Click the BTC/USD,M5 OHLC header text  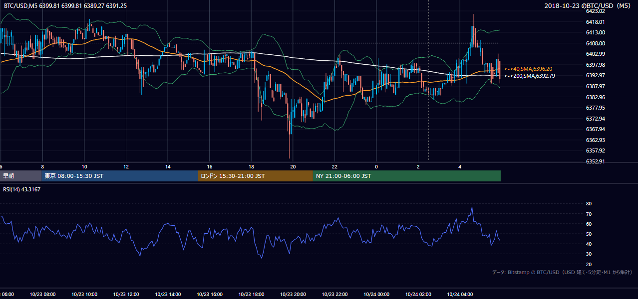click(x=65, y=6)
